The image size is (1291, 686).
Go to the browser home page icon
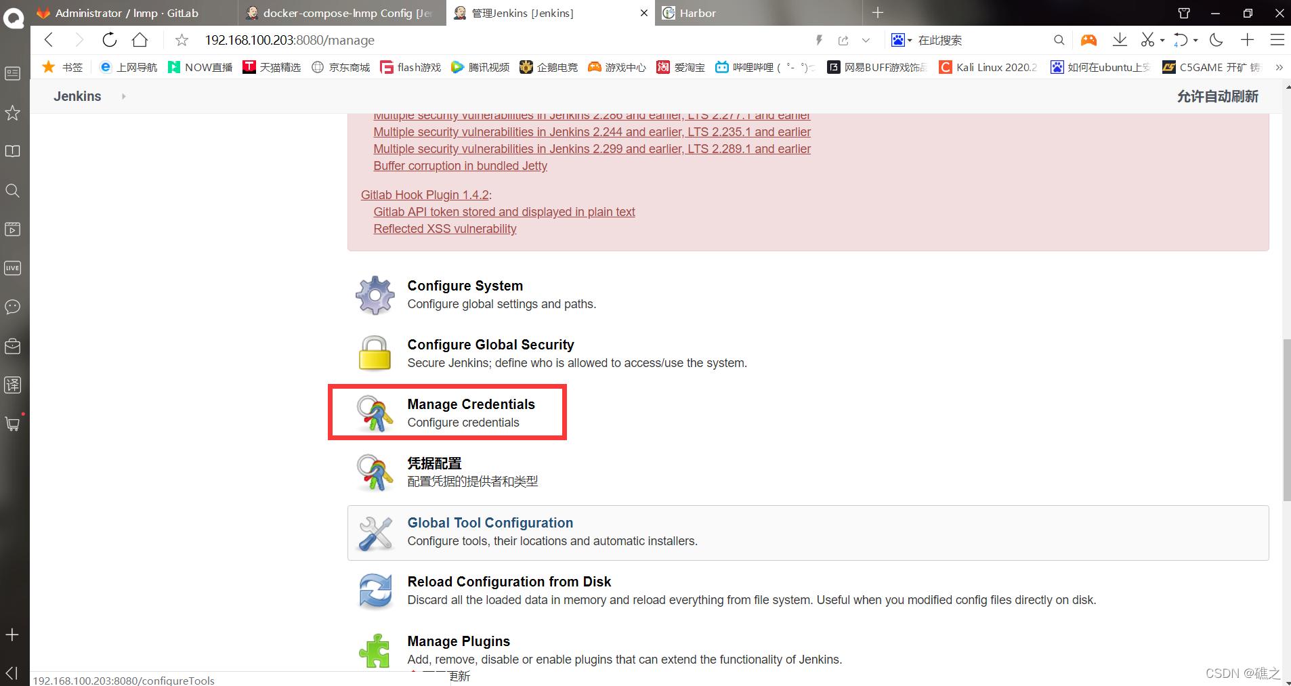(140, 40)
